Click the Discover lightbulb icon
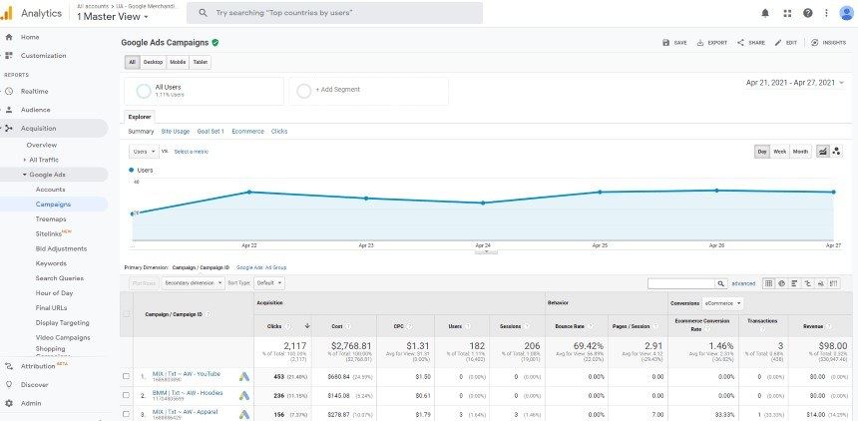The height and width of the screenshot is (421, 858). coord(9,385)
